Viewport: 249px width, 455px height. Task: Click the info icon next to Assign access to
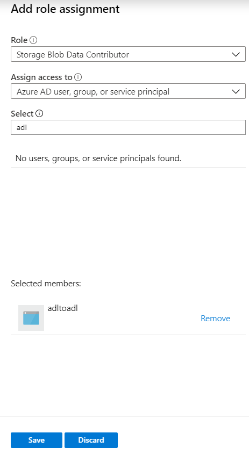tap(78, 77)
